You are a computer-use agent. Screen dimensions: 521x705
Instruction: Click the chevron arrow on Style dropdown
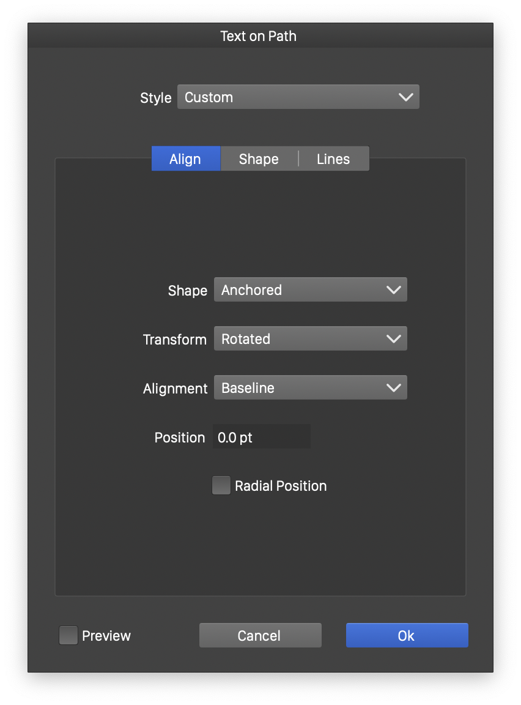pos(405,97)
